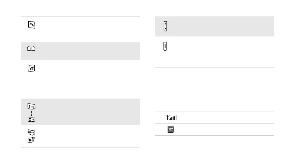Viewport: 295px width, 160px height.
Task: Click blank area of shaded numeric-keys row
Action: coord(86,112)
